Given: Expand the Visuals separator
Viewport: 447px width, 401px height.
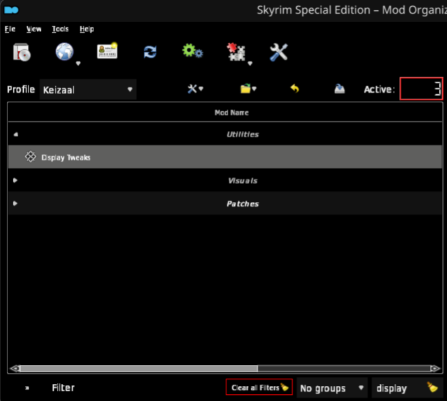Looking at the screenshot, I should coord(16,181).
